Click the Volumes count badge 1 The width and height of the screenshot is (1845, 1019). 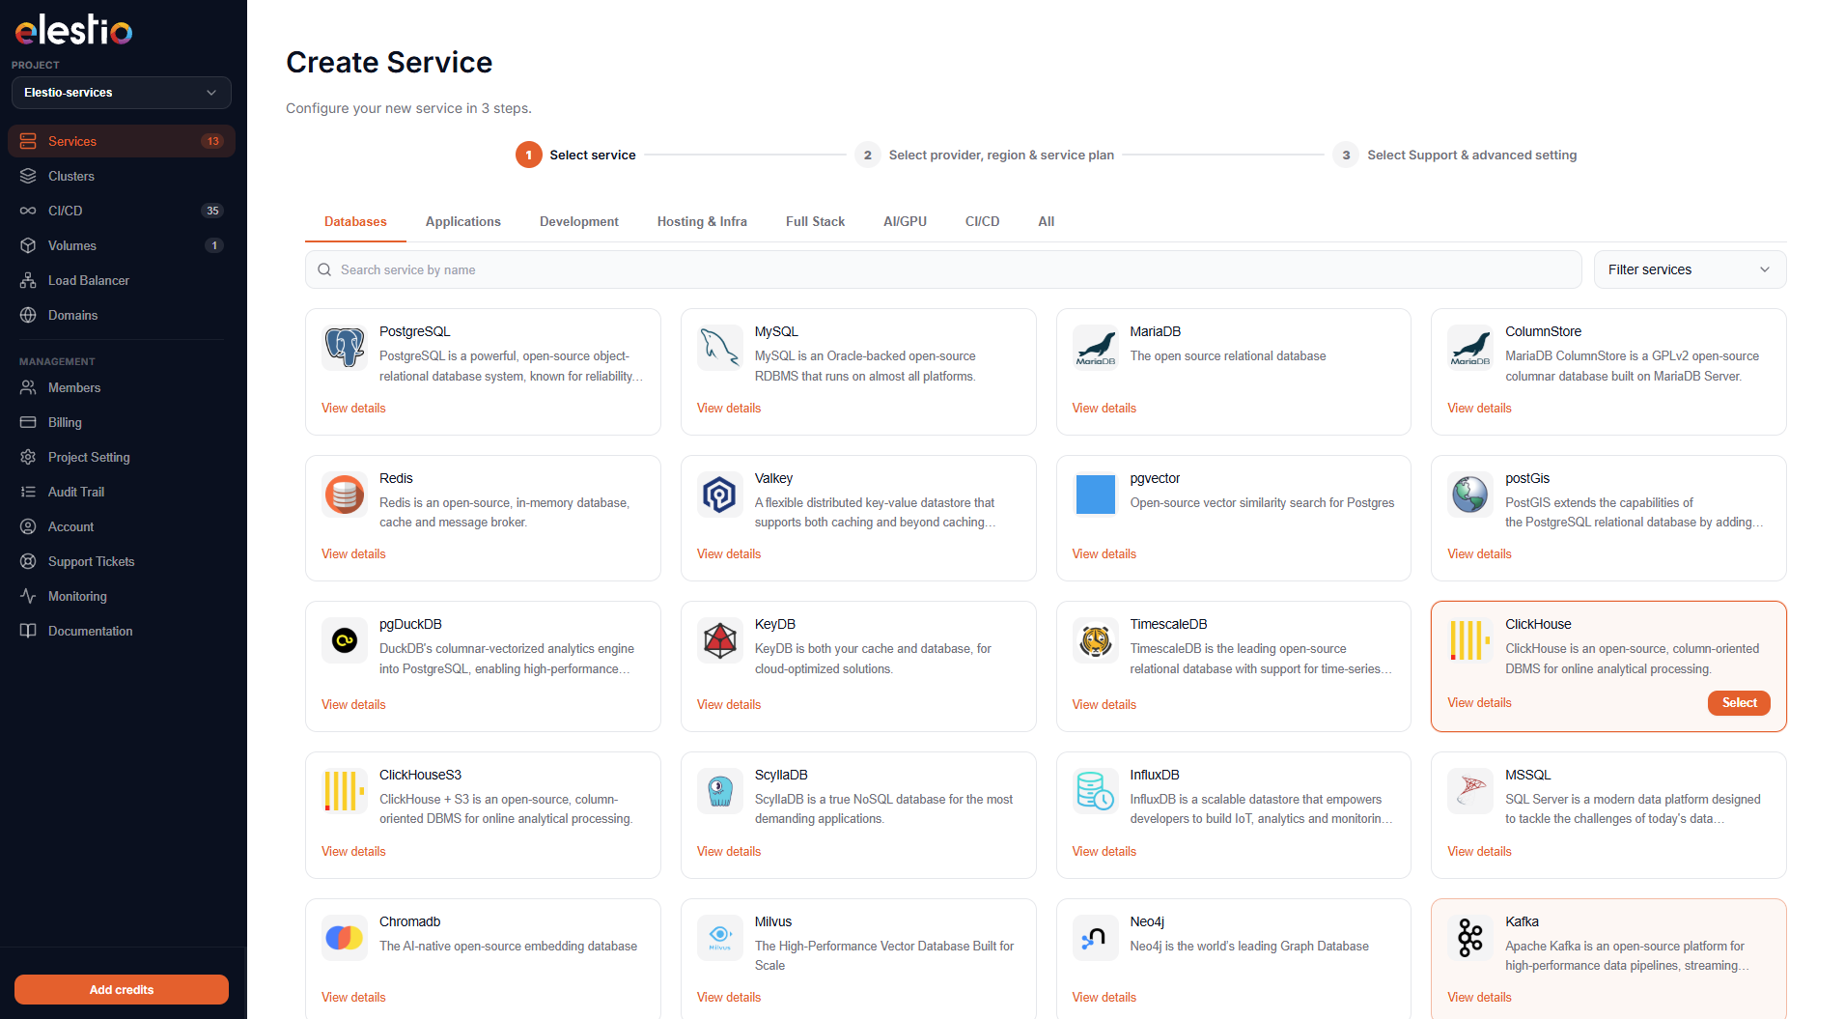click(214, 245)
